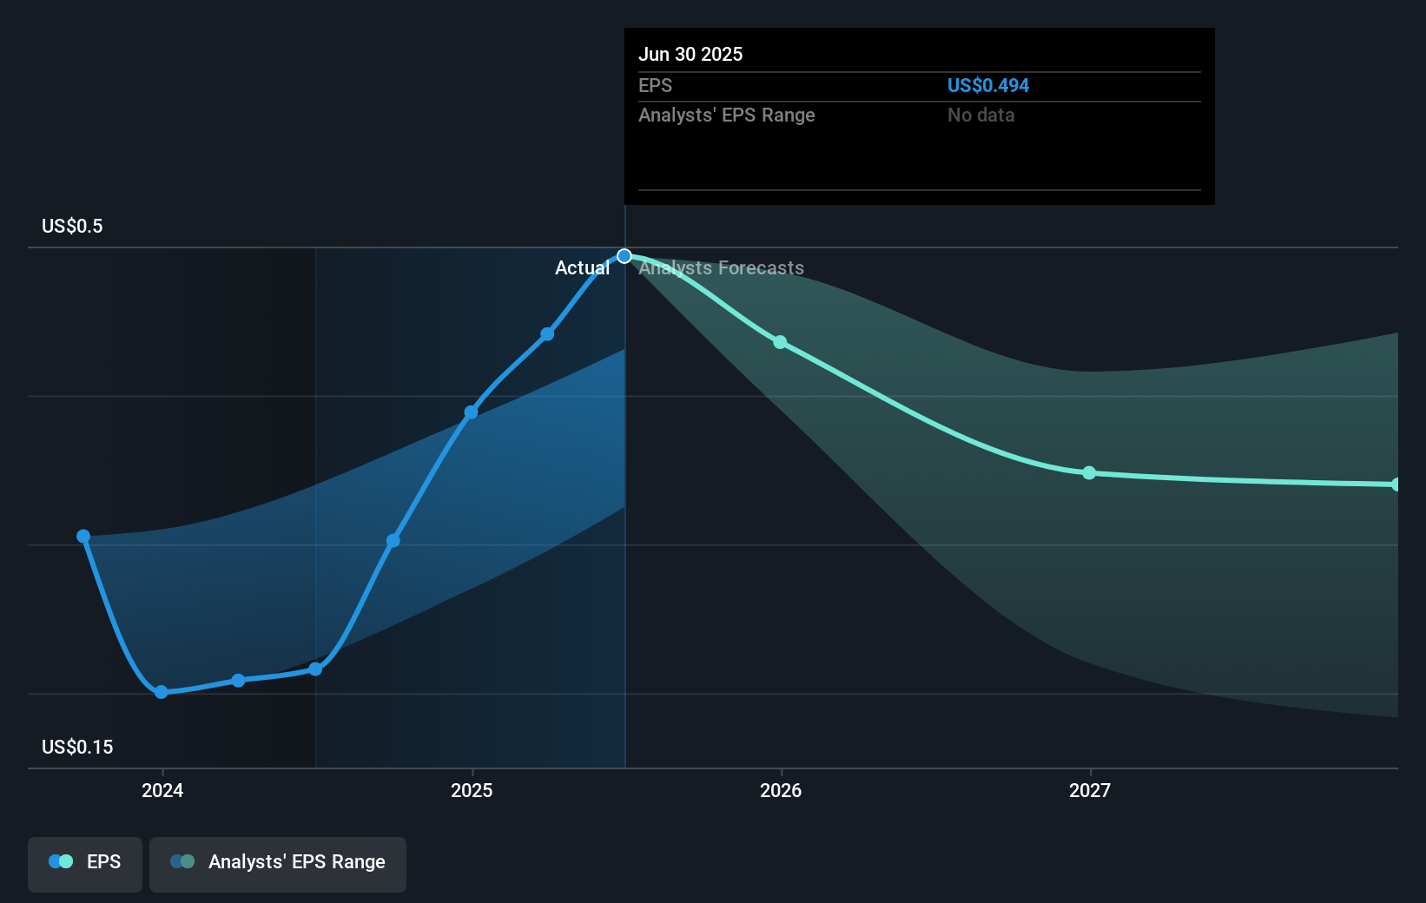Image resolution: width=1426 pixels, height=903 pixels.
Task: Click the EPS data point in spring 2024
Action: pyautogui.click(x=239, y=681)
